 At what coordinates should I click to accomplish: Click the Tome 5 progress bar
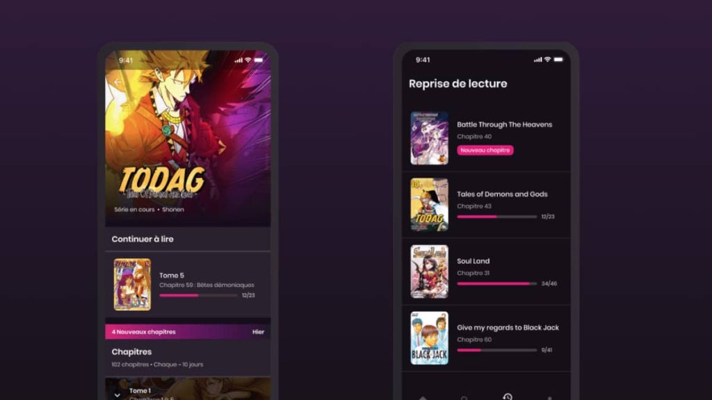198,295
